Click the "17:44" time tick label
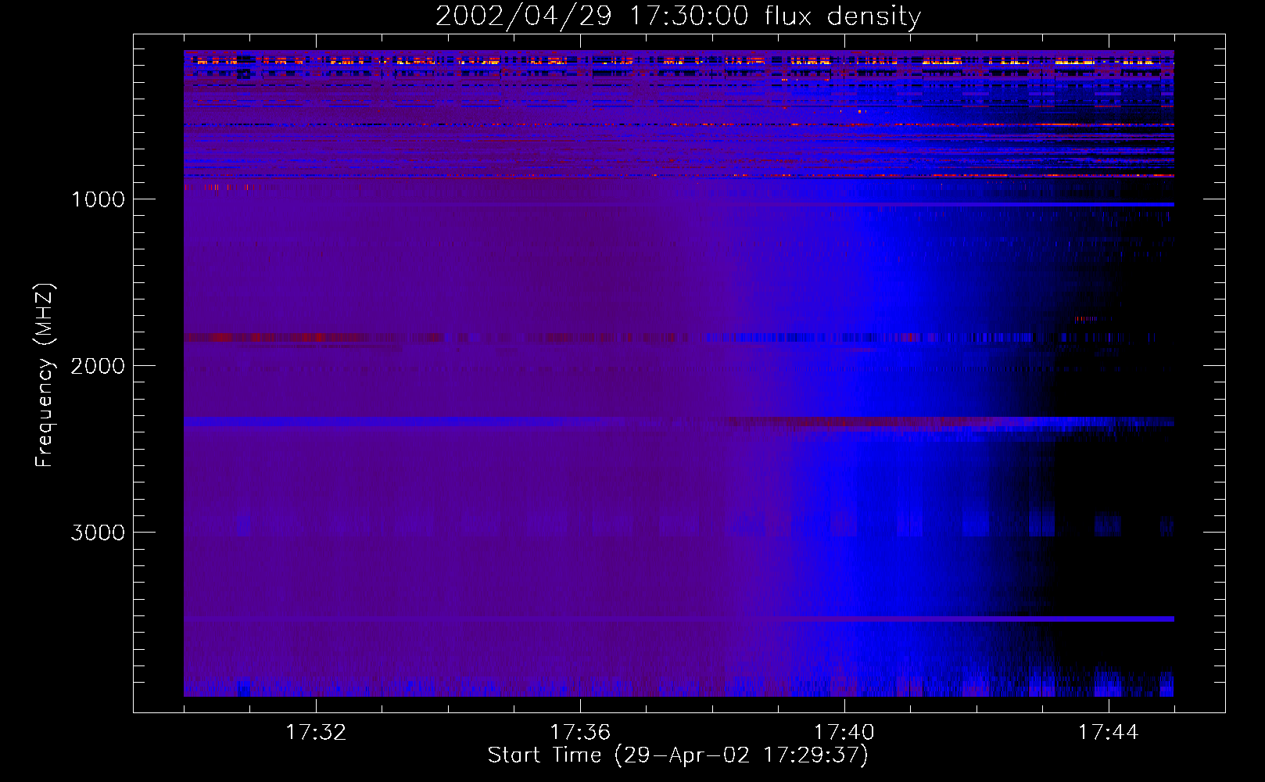 point(1109,733)
